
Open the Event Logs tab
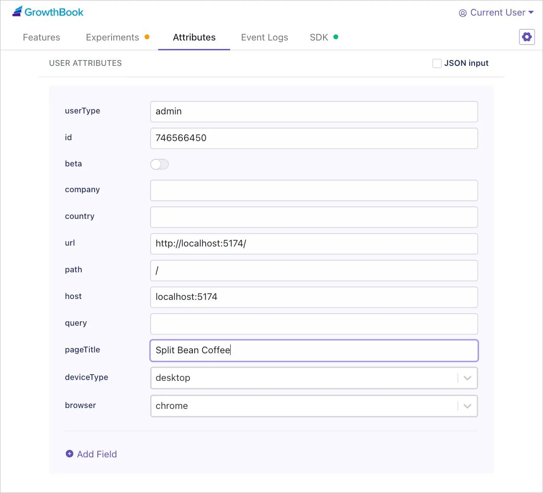264,37
